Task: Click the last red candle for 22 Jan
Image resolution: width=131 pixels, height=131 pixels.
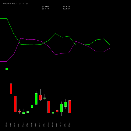Action: click(x=70, y=107)
